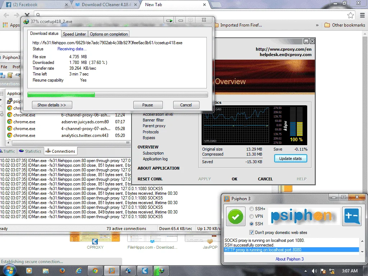This screenshot has width=368, height=276.
Task: Click the network tray icon
Action: click(332, 271)
